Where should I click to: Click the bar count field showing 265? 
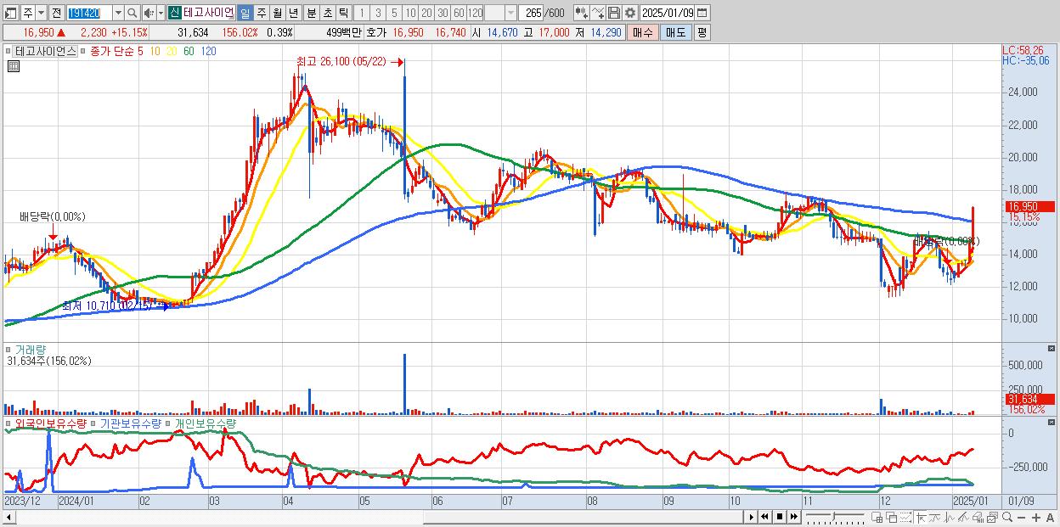coord(532,13)
